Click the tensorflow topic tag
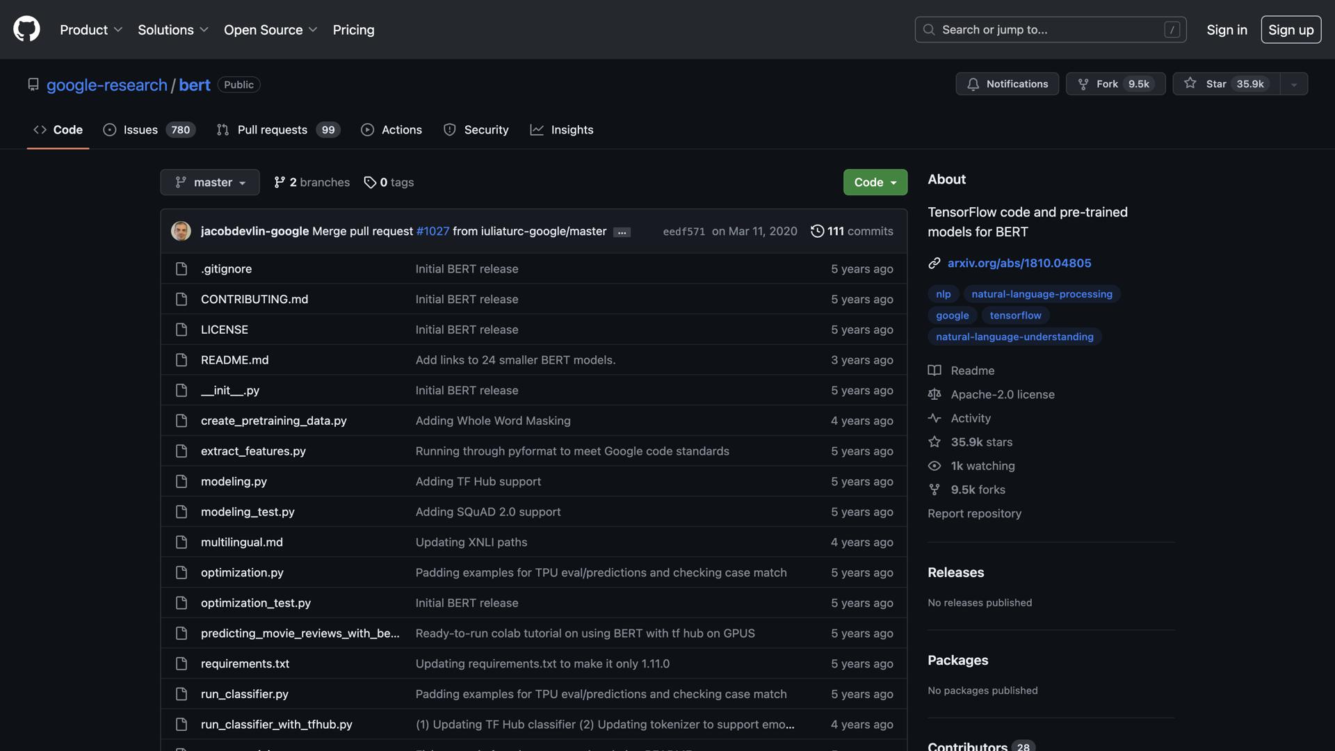Viewport: 1335px width, 751px height. [x=1015, y=316]
